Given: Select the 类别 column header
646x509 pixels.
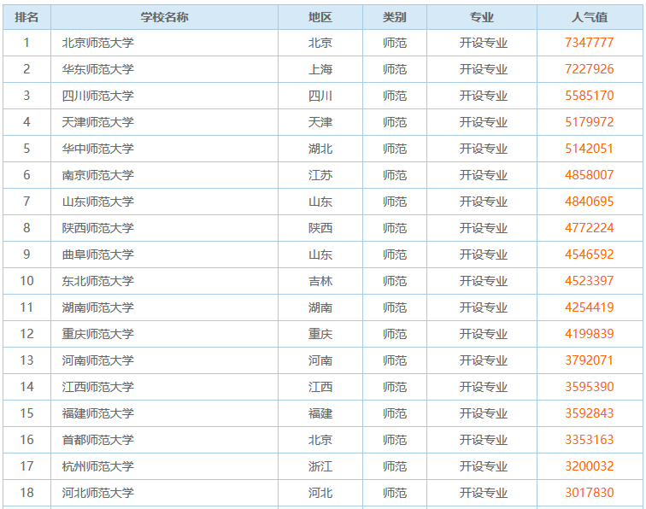Looking at the screenshot, I should pyautogui.click(x=394, y=17).
